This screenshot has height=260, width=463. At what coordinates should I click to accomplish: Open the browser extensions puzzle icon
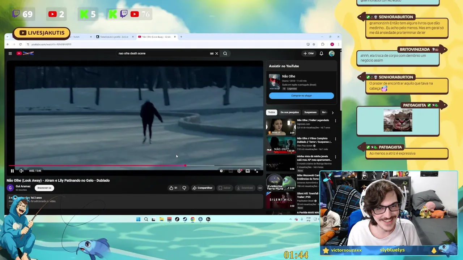(x=323, y=44)
